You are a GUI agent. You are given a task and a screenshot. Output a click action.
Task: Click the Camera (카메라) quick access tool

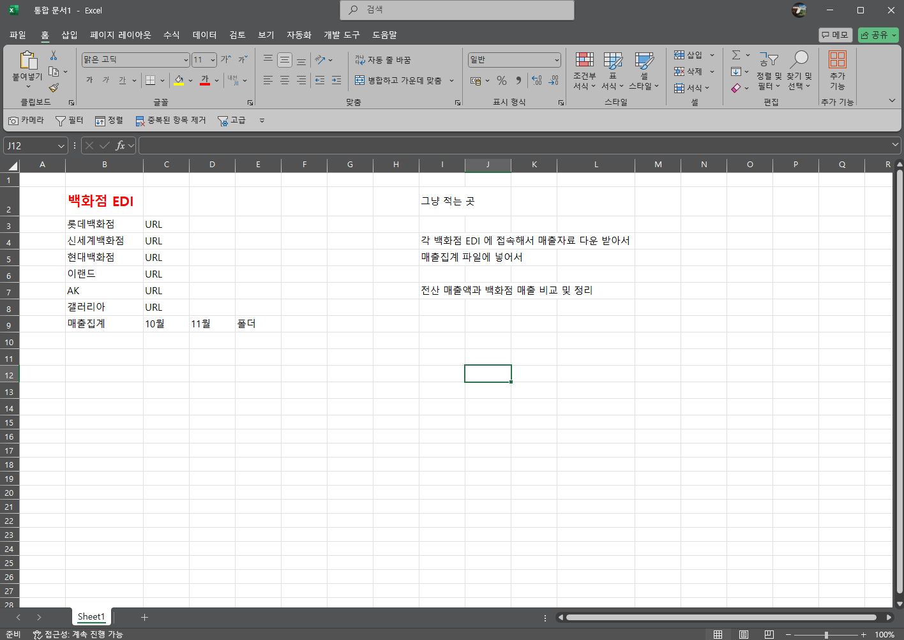[26, 121]
